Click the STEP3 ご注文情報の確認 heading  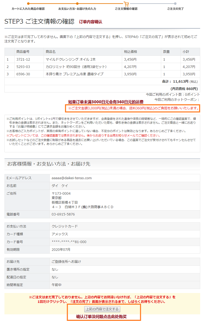pos(39,21)
